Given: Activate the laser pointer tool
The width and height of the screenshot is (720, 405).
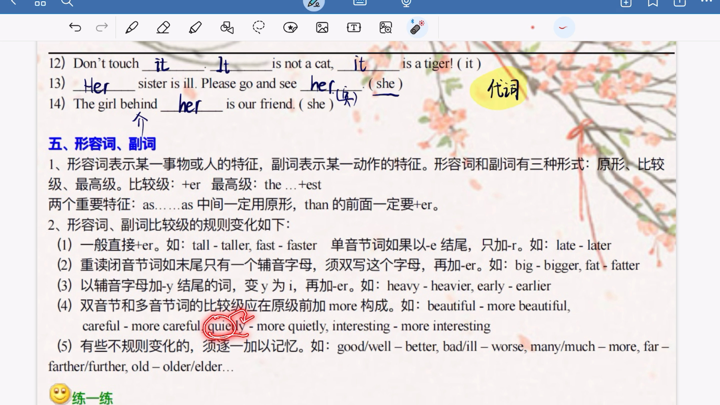Looking at the screenshot, I should [x=416, y=27].
